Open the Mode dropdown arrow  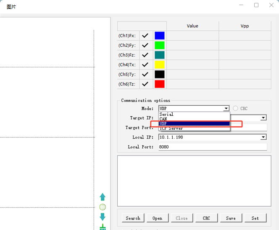click(x=226, y=109)
